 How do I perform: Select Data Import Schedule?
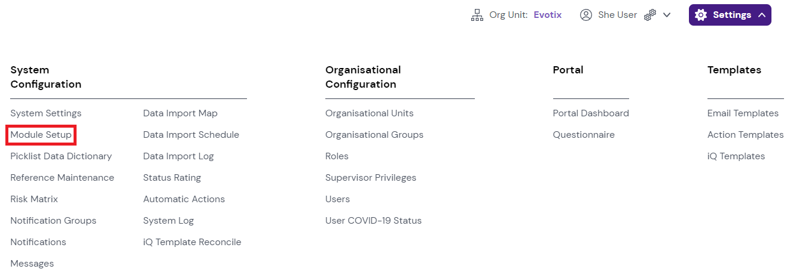click(x=191, y=135)
